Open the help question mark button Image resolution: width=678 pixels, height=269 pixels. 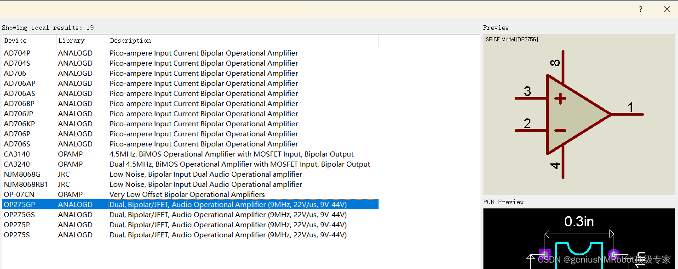click(641, 9)
